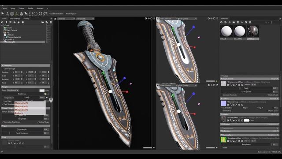The image size is (282, 159).
Task: Reload the Displacement Map texture
Action: pos(239,85)
